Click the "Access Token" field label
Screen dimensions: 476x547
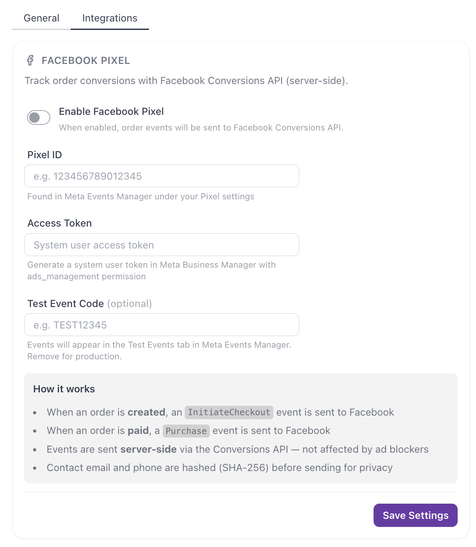click(x=59, y=223)
